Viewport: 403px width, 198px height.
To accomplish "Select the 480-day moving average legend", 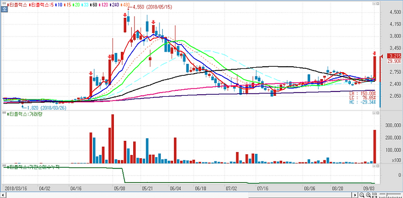I will click(125, 5).
